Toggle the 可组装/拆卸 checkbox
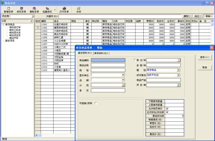215x141 pixels. [96, 103]
